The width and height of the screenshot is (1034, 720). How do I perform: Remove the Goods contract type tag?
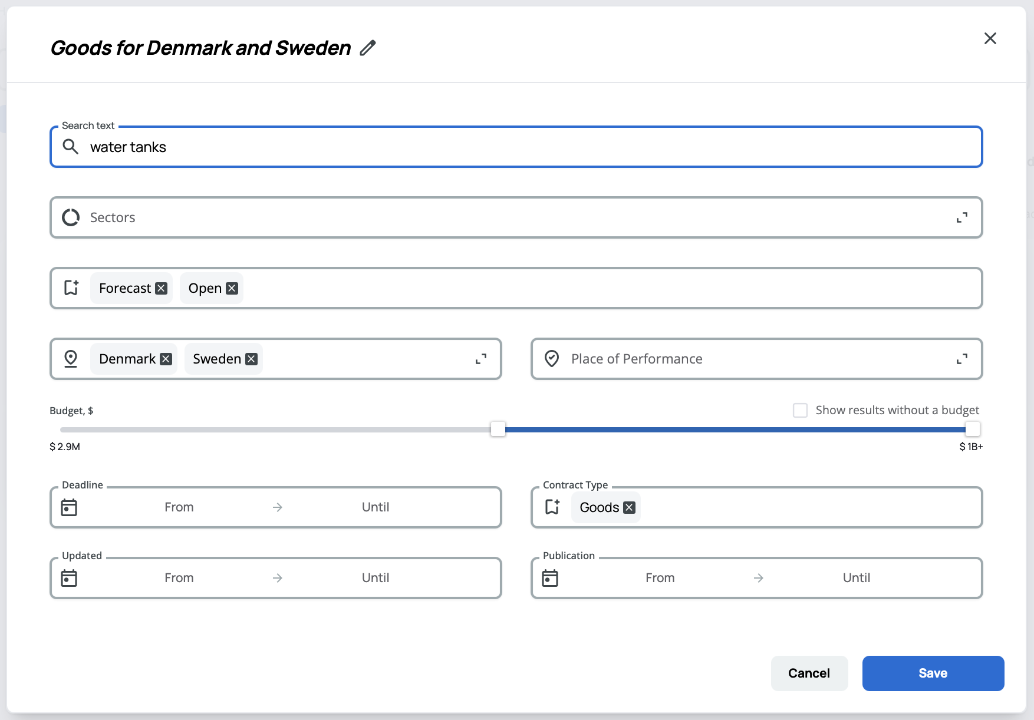point(630,507)
